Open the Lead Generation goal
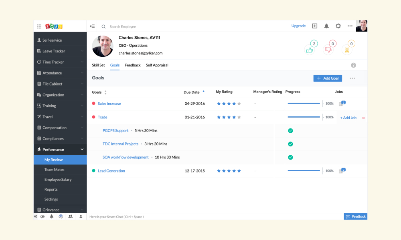 pyautogui.click(x=111, y=171)
